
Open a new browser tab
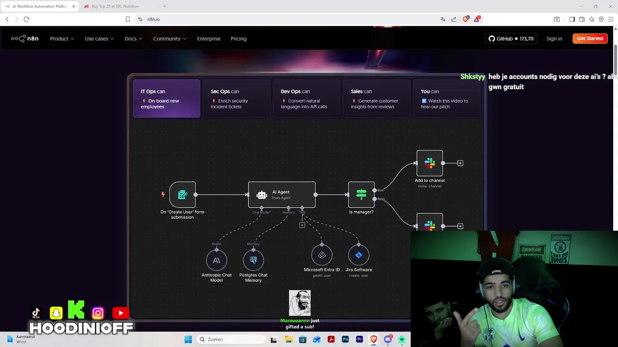click(x=165, y=6)
